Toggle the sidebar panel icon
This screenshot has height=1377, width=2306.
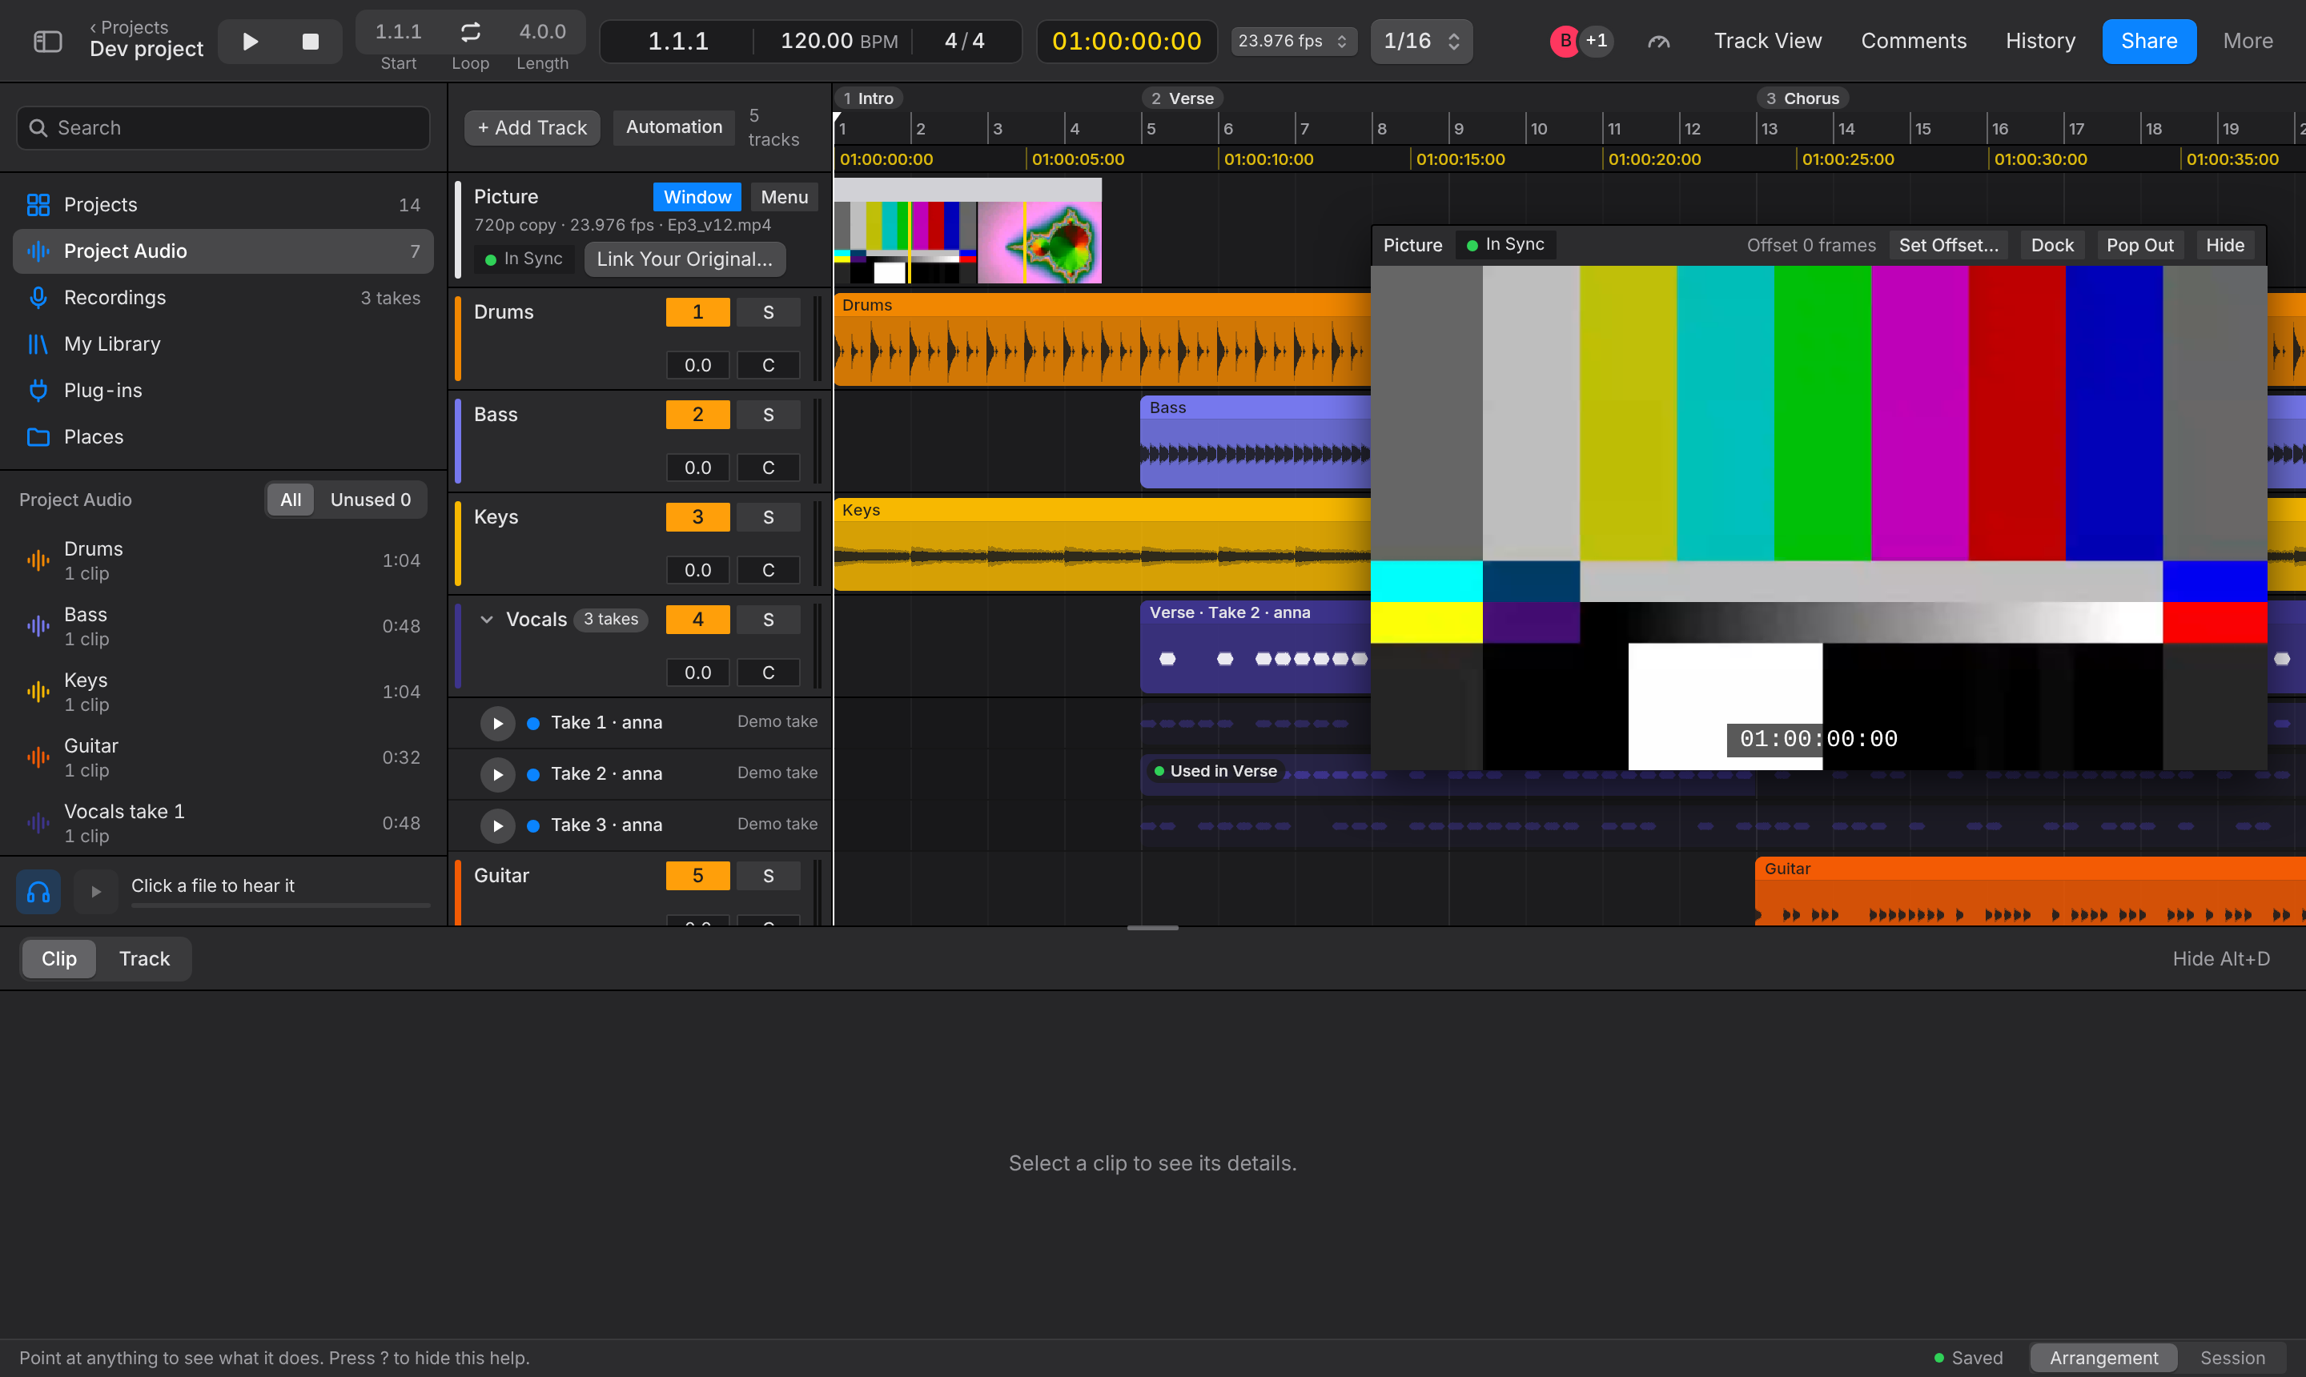click(x=47, y=42)
